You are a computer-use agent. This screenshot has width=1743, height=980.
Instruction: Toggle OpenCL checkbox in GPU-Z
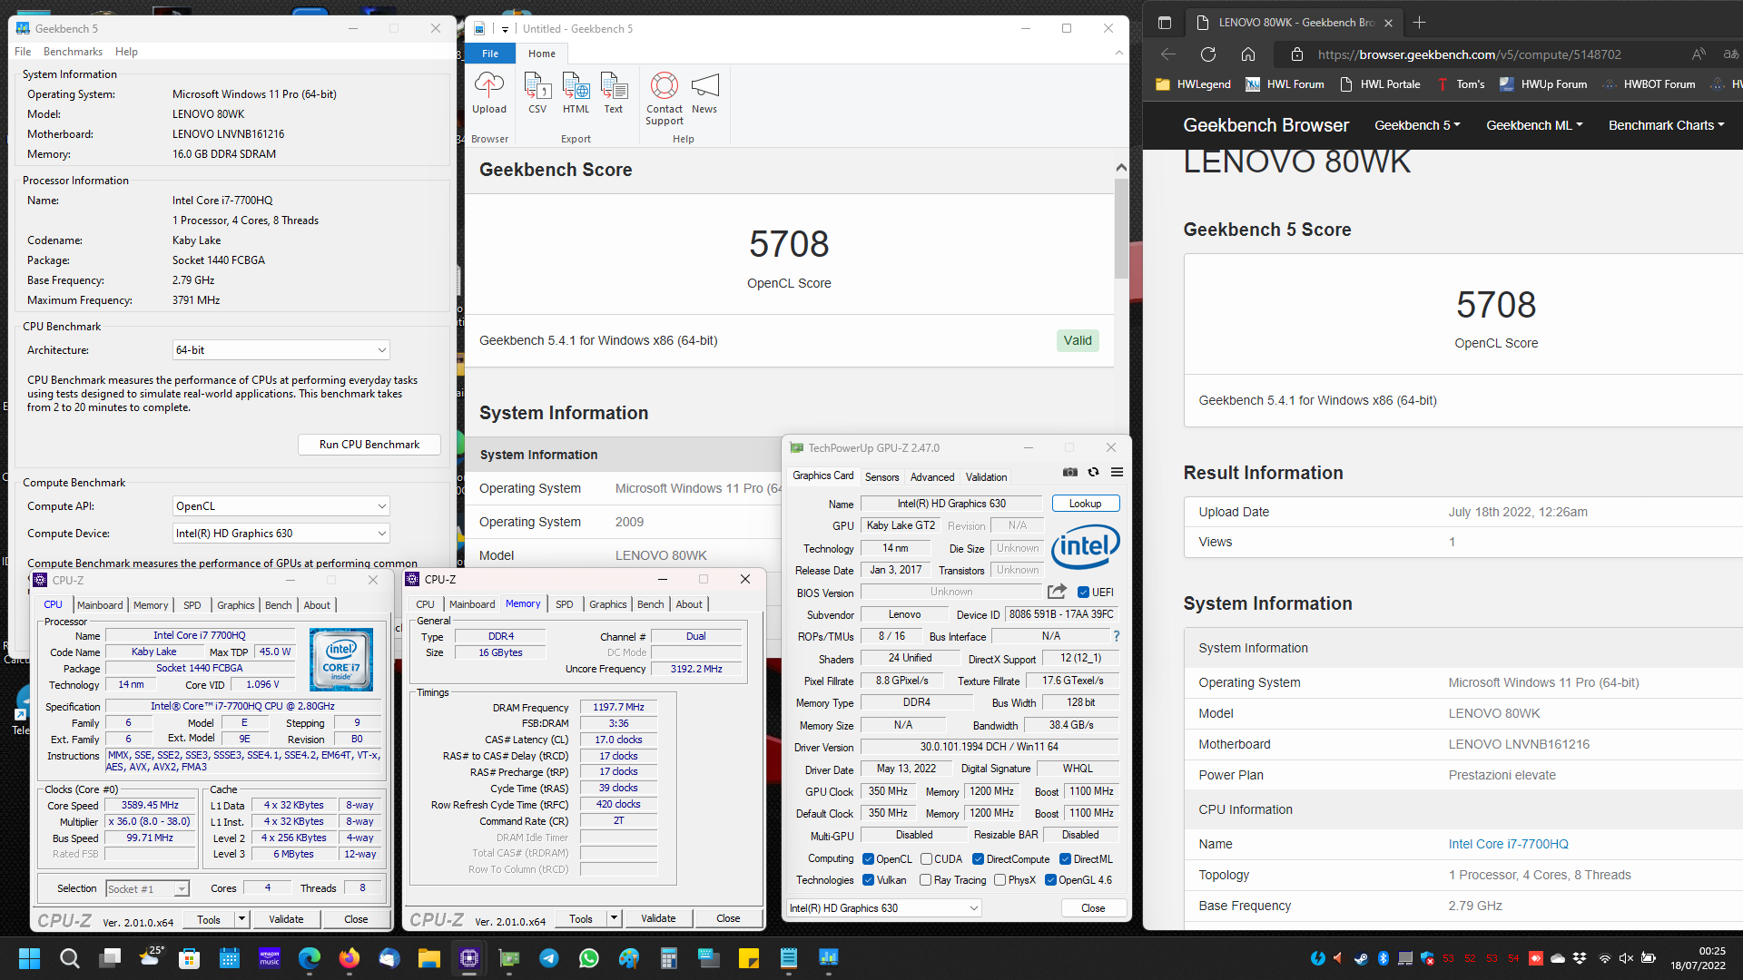point(869,859)
